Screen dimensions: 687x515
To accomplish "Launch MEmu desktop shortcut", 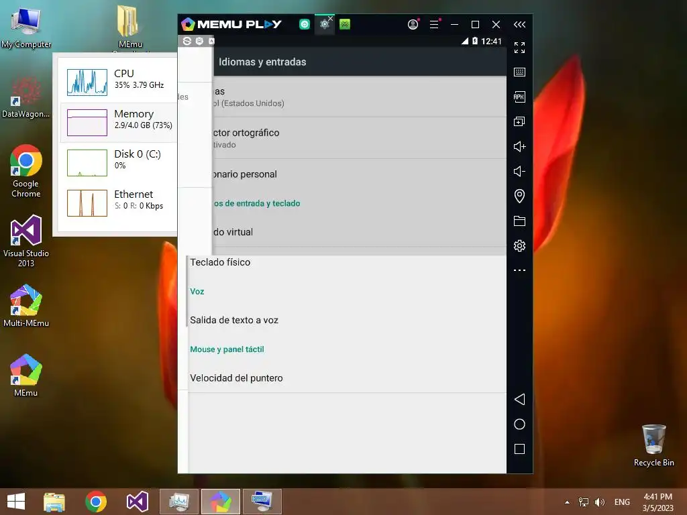I will pos(26,376).
